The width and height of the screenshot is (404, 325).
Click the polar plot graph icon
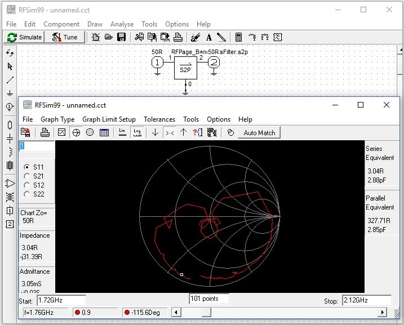90,132
